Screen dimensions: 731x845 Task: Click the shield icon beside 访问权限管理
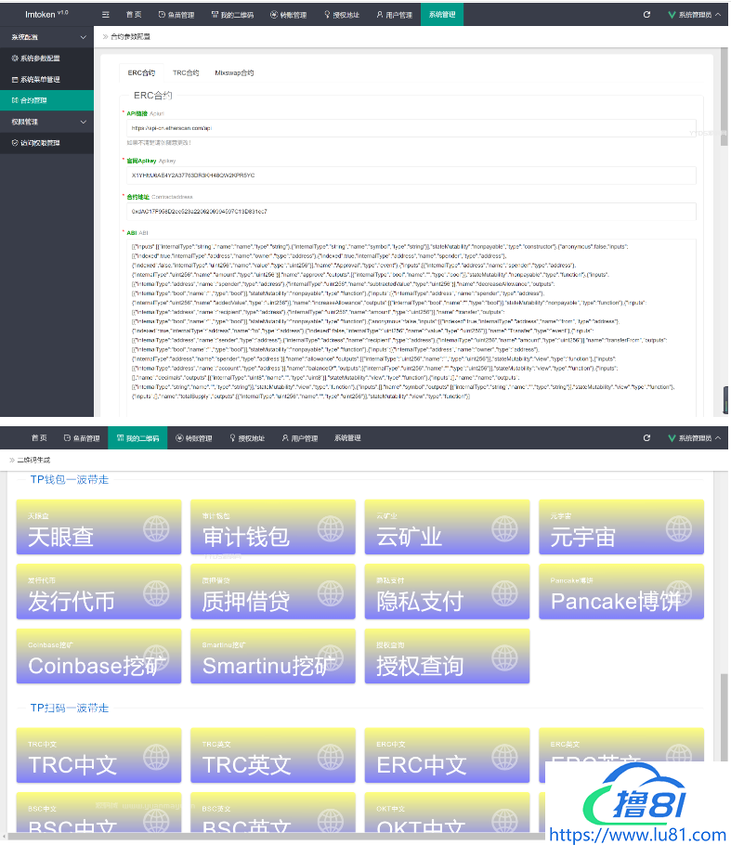click(14, 143)
